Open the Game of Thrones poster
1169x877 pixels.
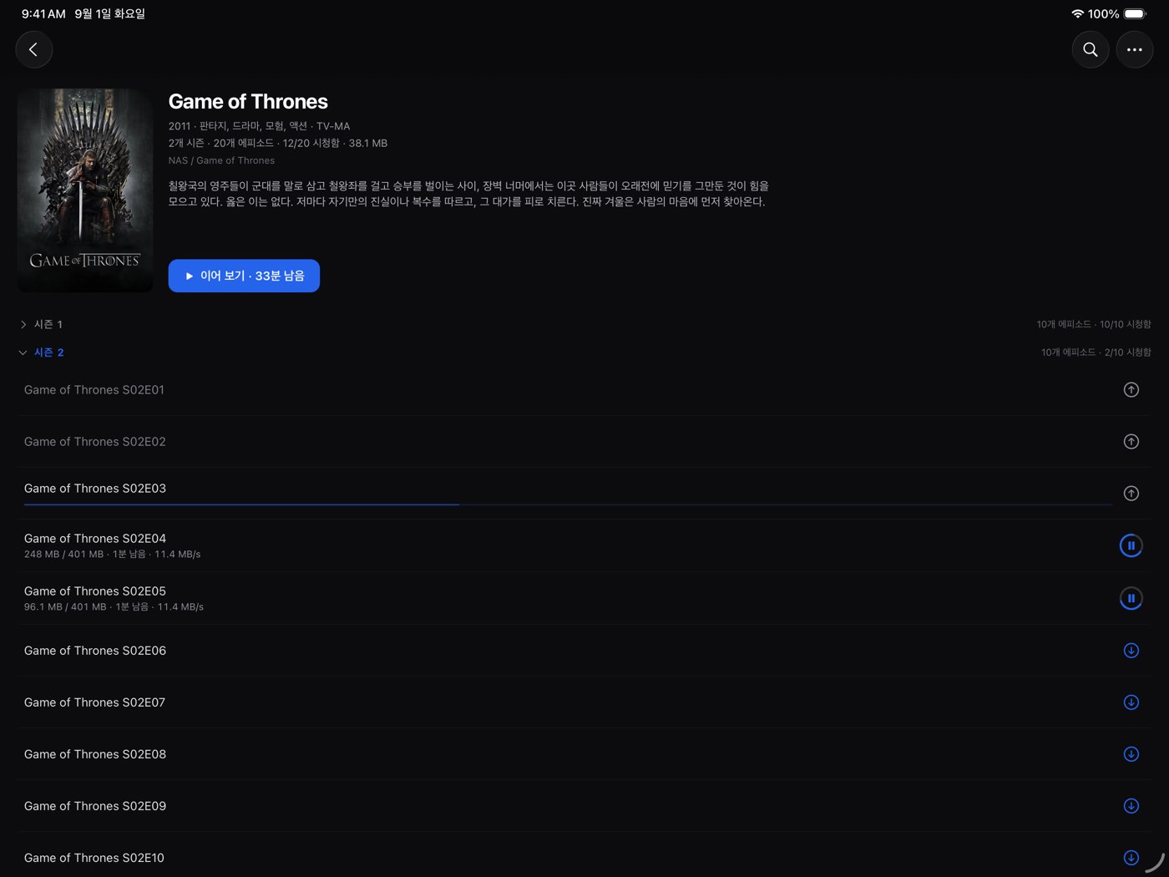tap(85, 190)
